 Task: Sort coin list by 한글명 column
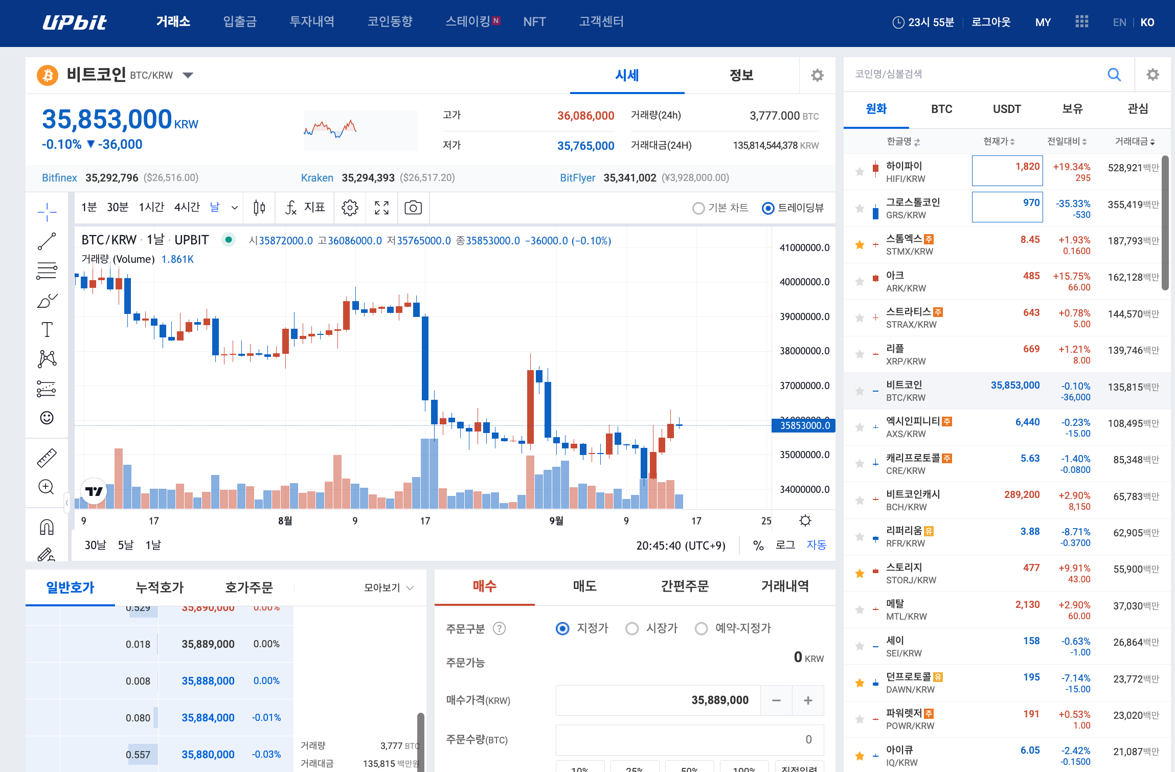(x=903, y=142)
